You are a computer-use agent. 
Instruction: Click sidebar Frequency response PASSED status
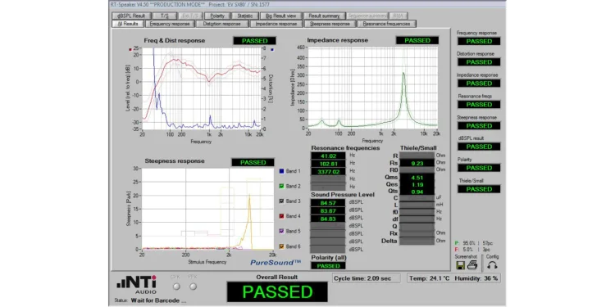click(479, 41)
